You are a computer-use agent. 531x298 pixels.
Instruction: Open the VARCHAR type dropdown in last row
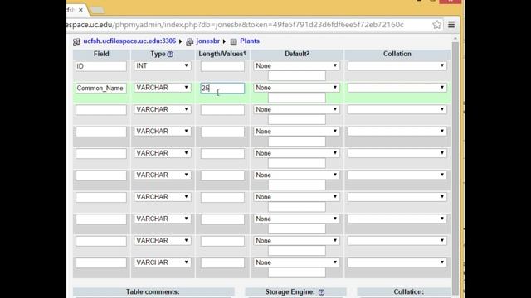pos(163,262)
